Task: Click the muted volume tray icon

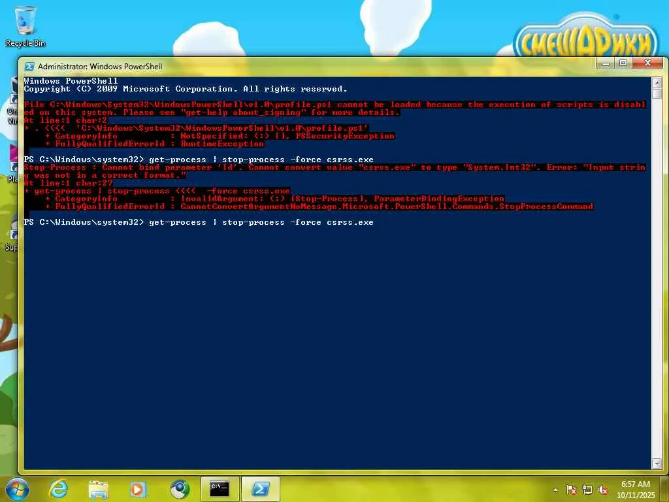Action: [x=603, y=490]
